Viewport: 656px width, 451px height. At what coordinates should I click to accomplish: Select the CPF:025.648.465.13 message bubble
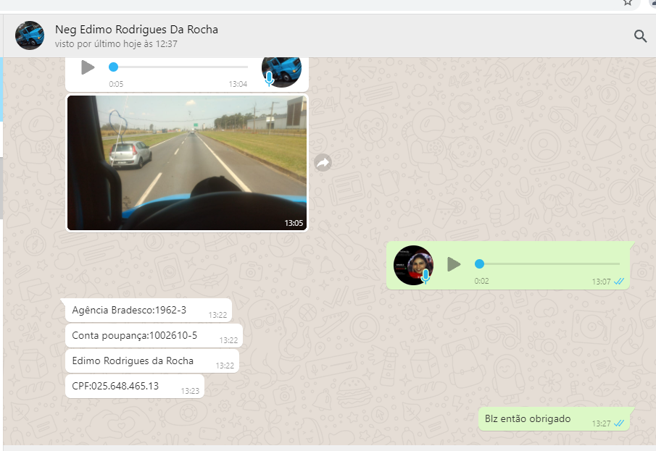[x=115, y=386]
